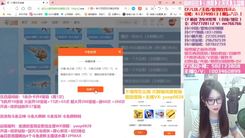Expand the scissors tool dropdown arrow
245x138 pixels.
point(155,9)
